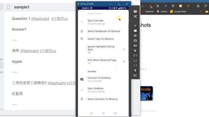This screenshot has height=117, width=209.
Task: Tap Android back triangle navigation button
Action: (x=91, y=113)
